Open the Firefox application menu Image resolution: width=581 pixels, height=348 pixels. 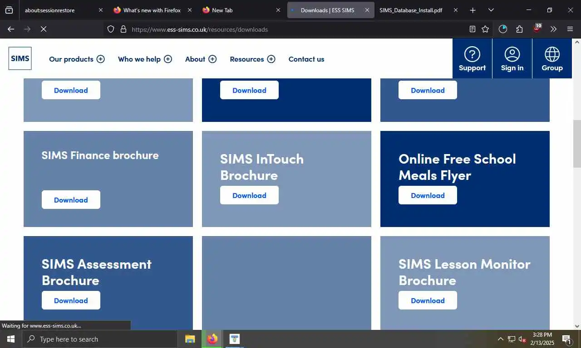tap(570, 29)
